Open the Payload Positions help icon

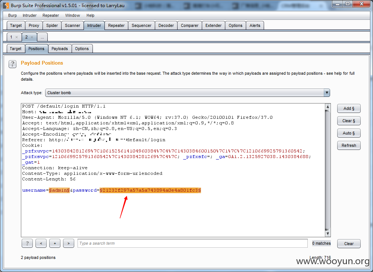[x=12, y=64]
